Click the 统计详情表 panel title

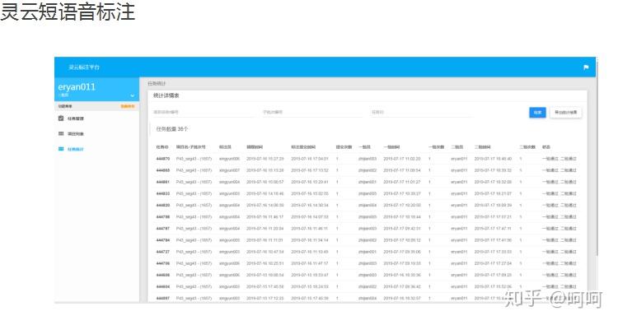click(166, 95)
